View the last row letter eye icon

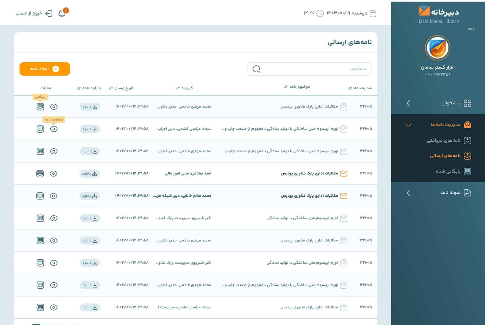coord(54,307)
